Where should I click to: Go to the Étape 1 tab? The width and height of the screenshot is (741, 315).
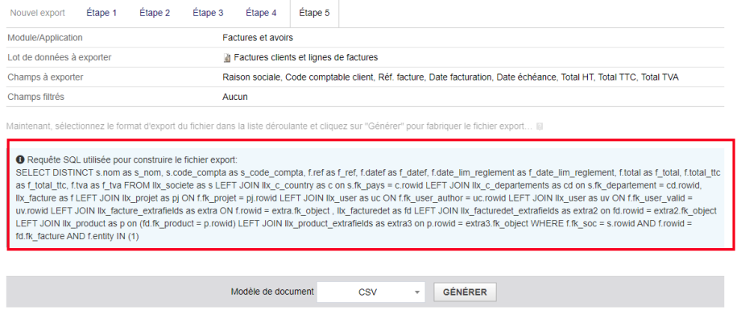coord(101,13)
